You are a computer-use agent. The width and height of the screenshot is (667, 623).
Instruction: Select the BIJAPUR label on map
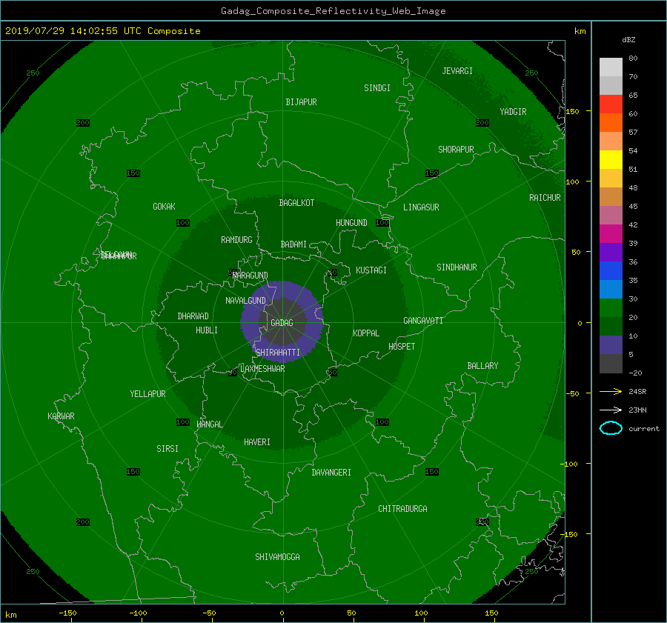click(301, 102)
